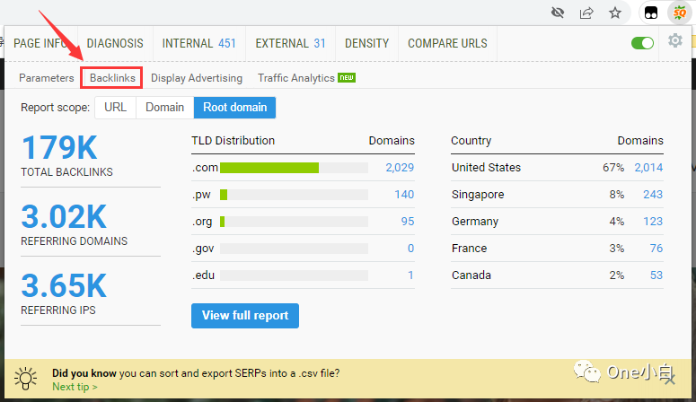The height and width of the screenshot is (402, 696).
Task: Open the .com domains count 2,029
Action: (x=400, y=168)
